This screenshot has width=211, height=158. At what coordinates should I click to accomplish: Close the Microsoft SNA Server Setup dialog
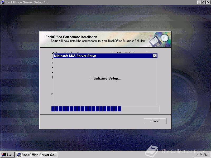155,56
